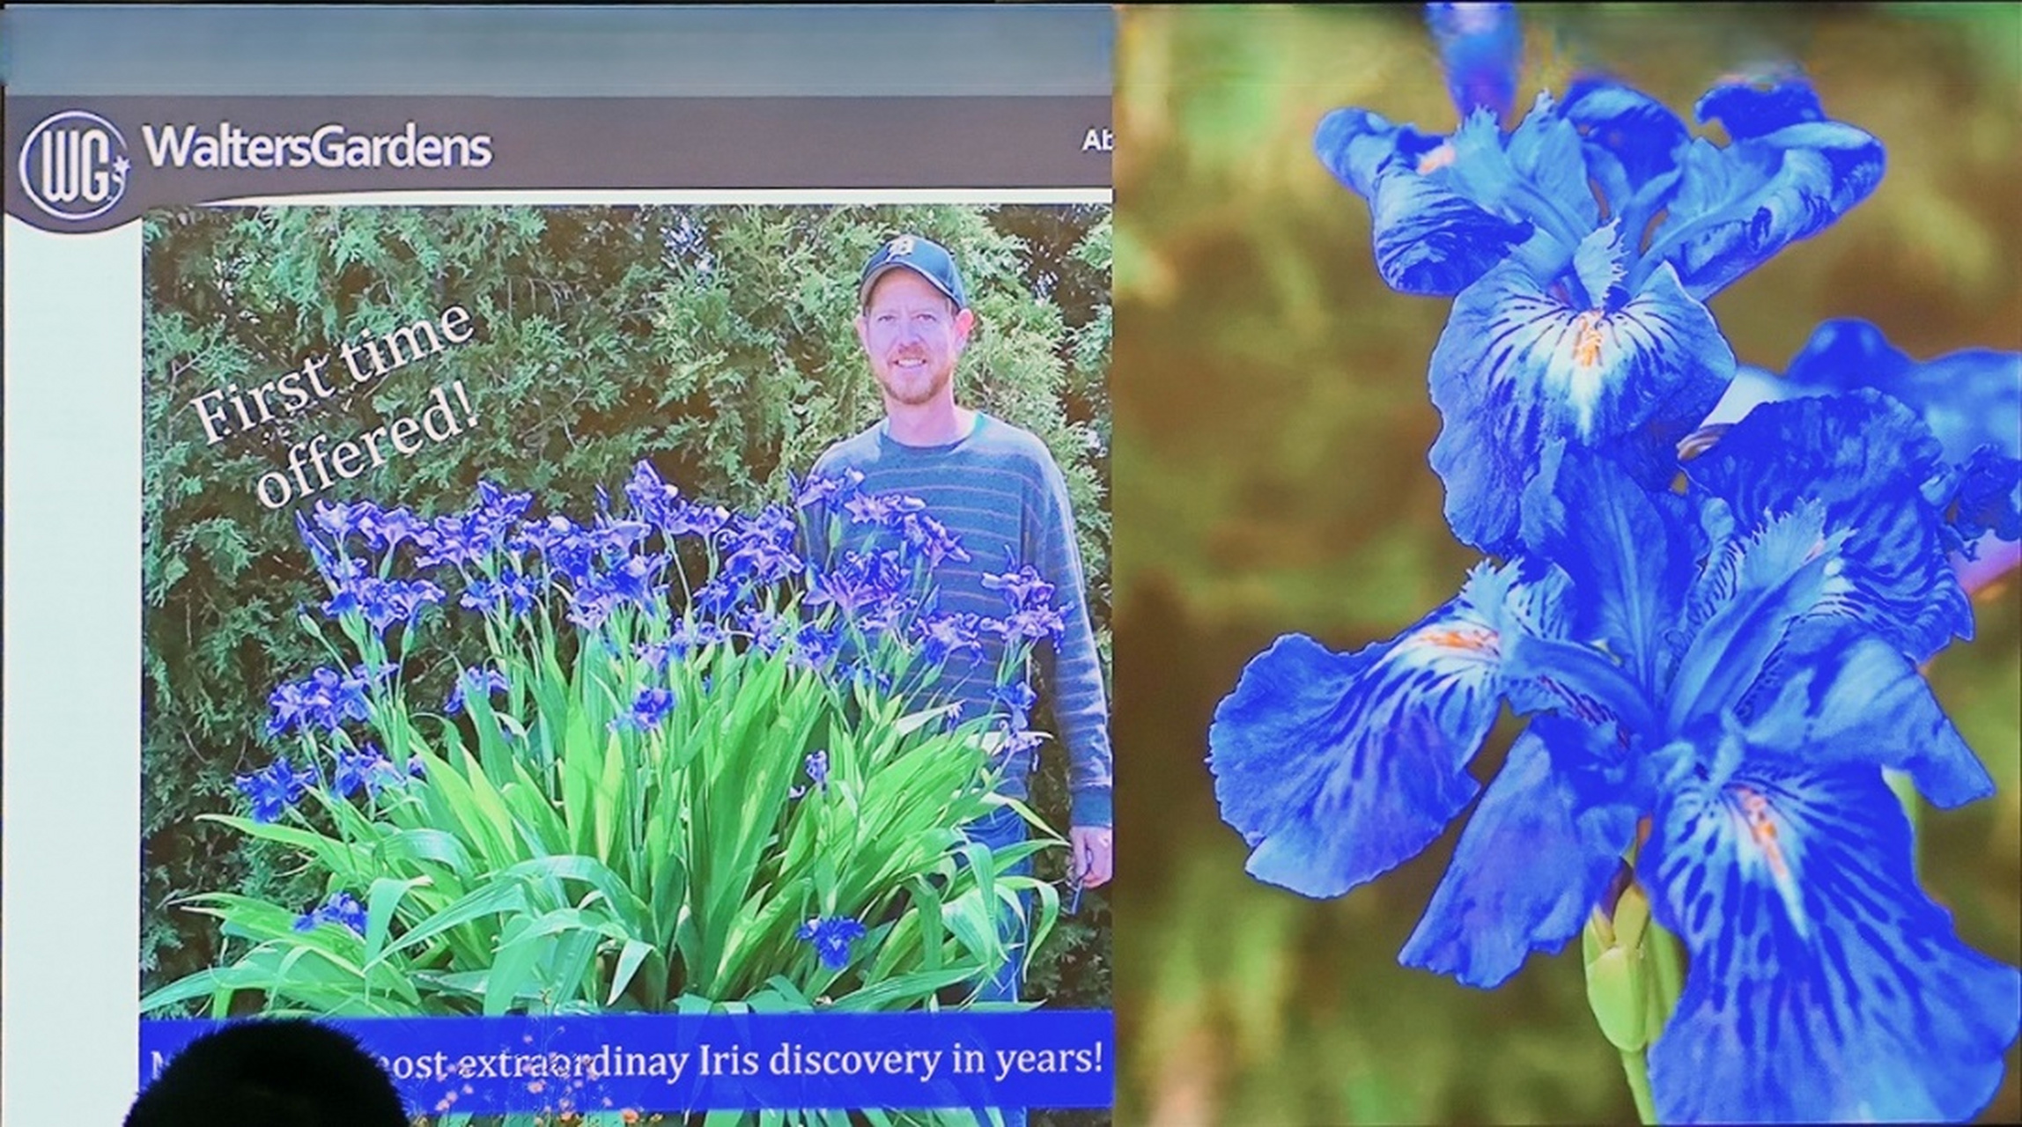Click the large iris close-up photo

pos(1568,563)
